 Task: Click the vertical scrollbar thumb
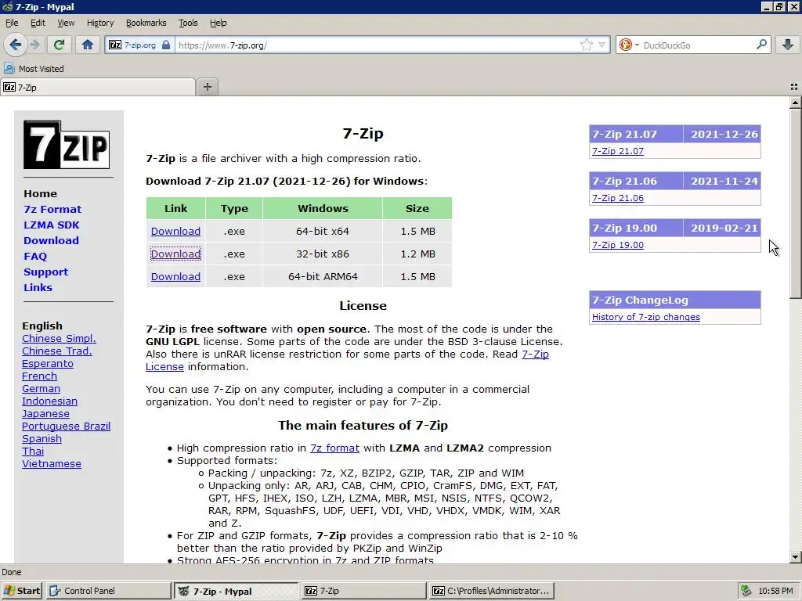coord(795,203)
